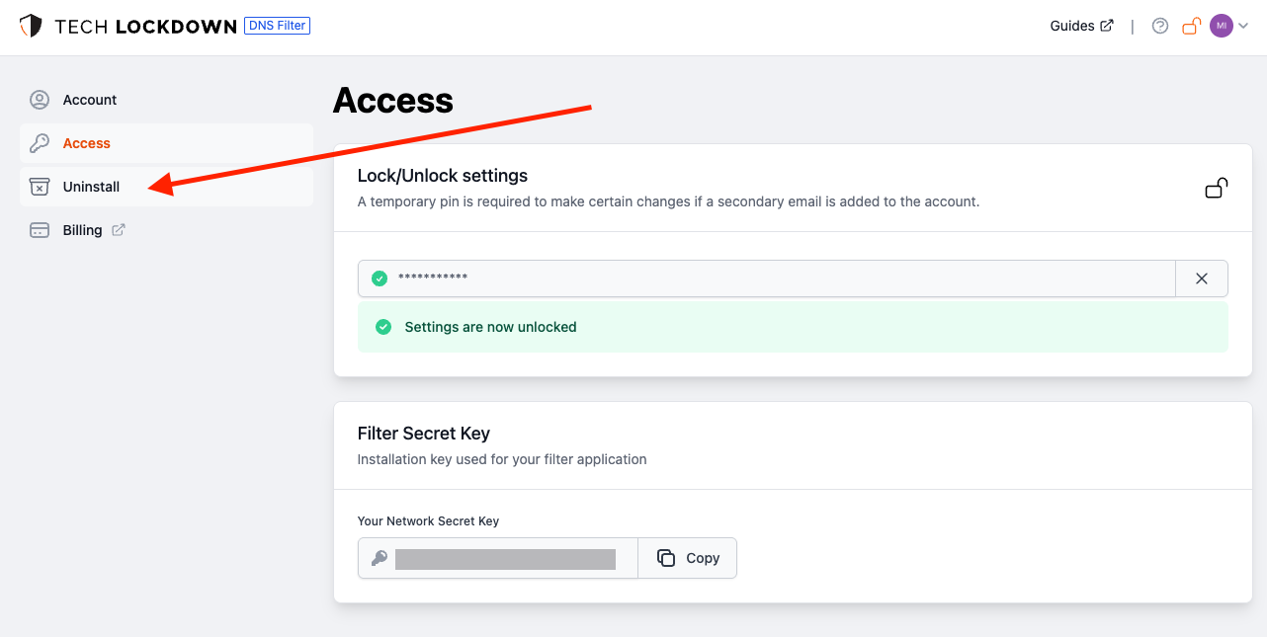Clear the pin field with X button
The width and height of the screenshot is (1267, 637).
click(1201, 279)
